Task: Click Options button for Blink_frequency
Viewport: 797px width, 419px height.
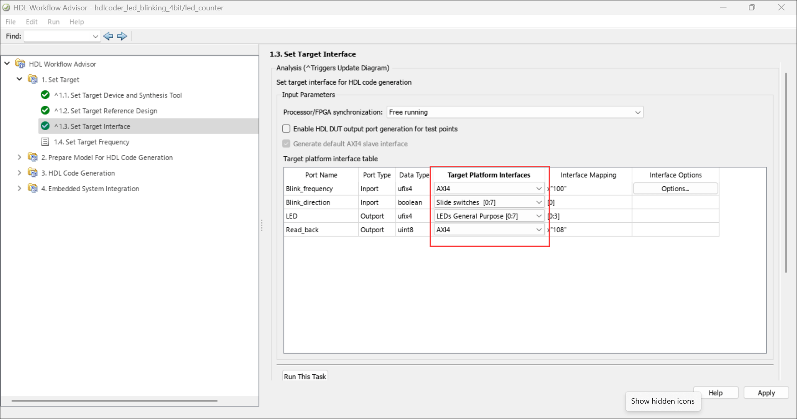Action: click(675, 188)
